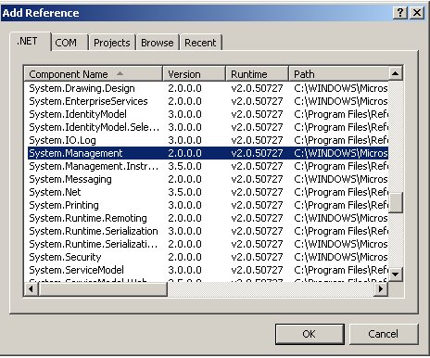This screenshot has height=358, width=430.
Task: Click runtime cell of System.Messaging row
Action: tap(257, 179)
